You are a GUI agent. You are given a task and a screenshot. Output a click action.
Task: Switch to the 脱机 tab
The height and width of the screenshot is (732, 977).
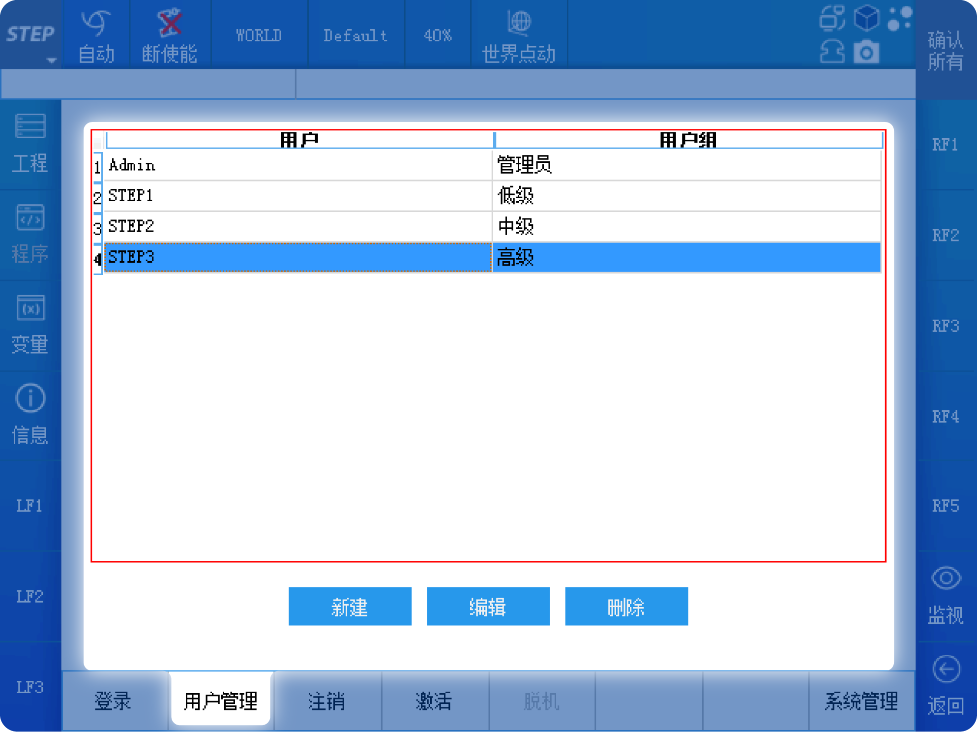coord(542,701)
